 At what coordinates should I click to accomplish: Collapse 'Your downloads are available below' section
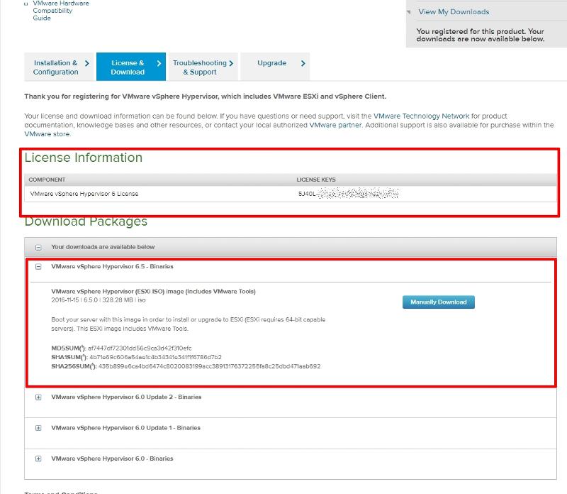[38, 248]
